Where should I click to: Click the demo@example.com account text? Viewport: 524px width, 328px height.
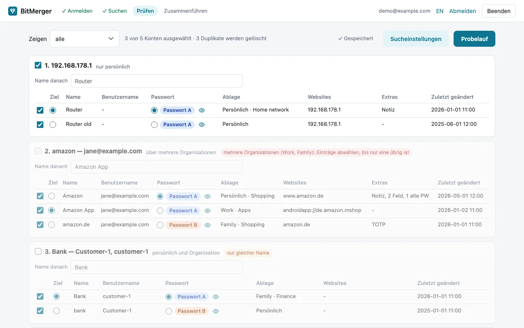[x=404, y=11]
